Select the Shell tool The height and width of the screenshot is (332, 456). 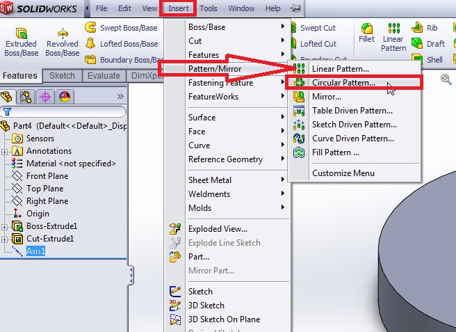427,60
